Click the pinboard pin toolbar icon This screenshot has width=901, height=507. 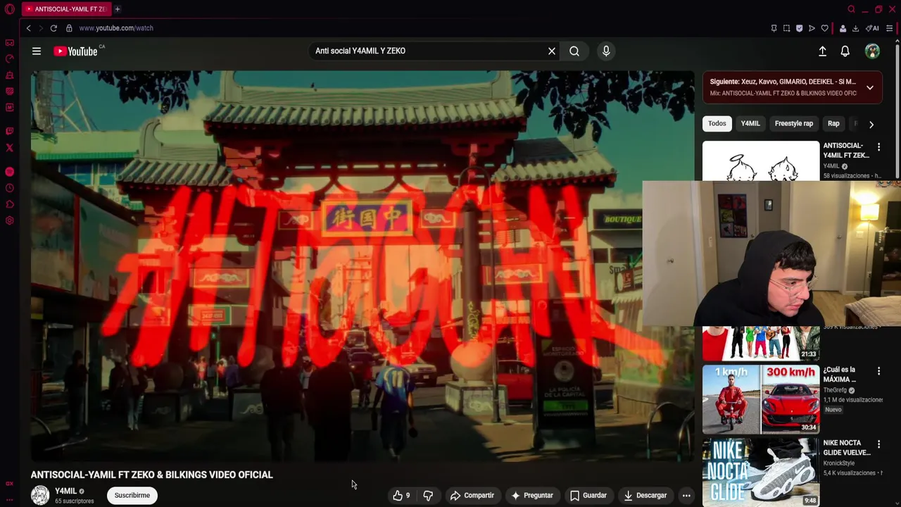coord(774,28)
